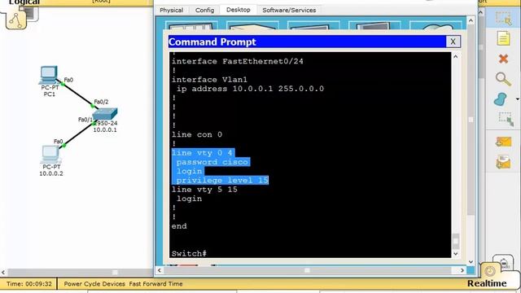Click the 'interface Vlan1' line
The image size is (521, 293).
209,80
